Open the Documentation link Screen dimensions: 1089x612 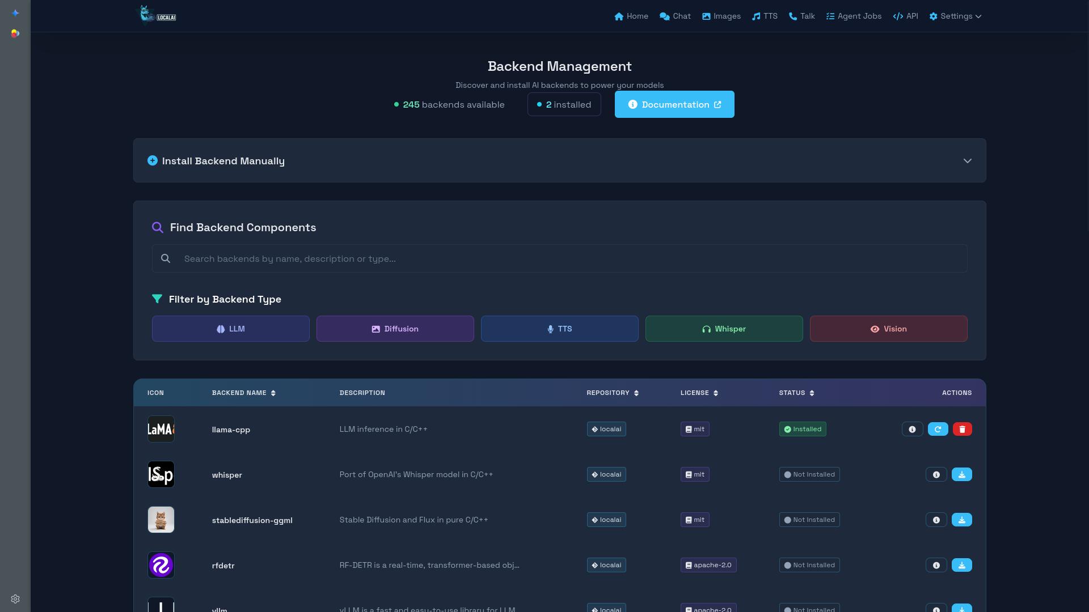(x=674, y=104)
